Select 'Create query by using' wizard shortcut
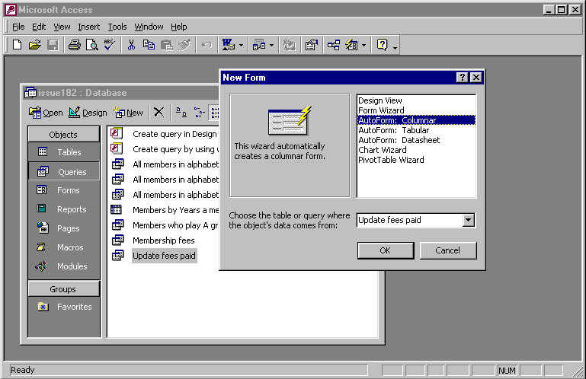Image resolution: width=586 pixels, height=379 pixels. [x=164, y=149]
